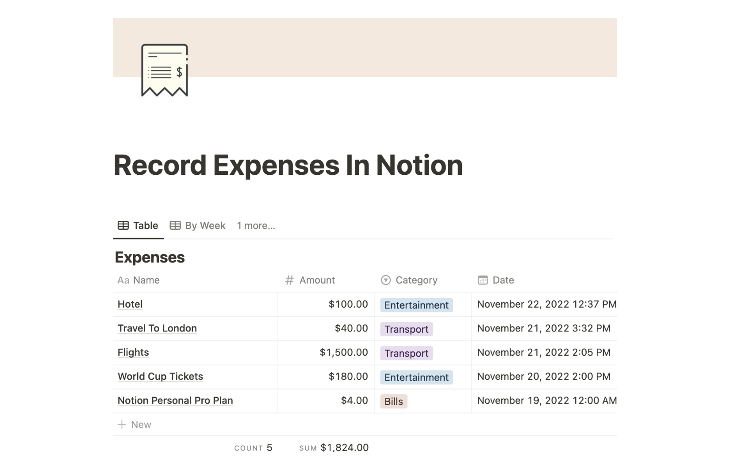730x470 pixels.
Task: Open the Table view tab
Action: pyautogui.click(x=138, y=226)
